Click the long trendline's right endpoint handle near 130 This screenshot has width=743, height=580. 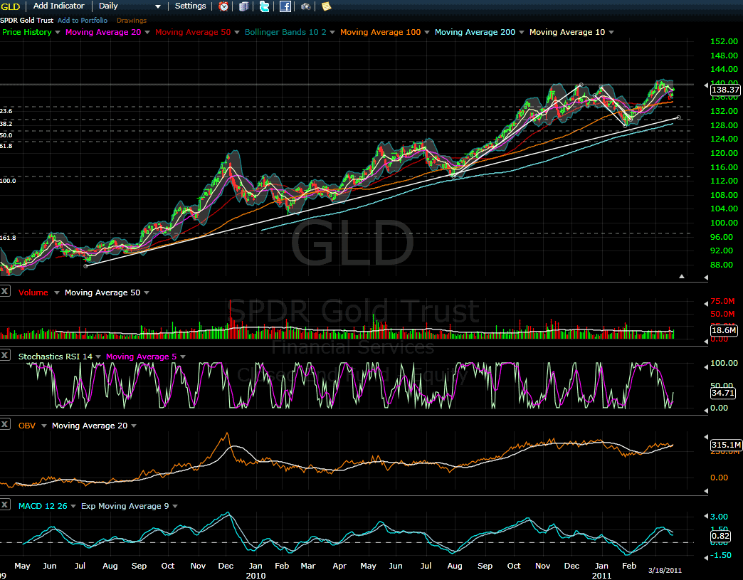pos(679,117)
